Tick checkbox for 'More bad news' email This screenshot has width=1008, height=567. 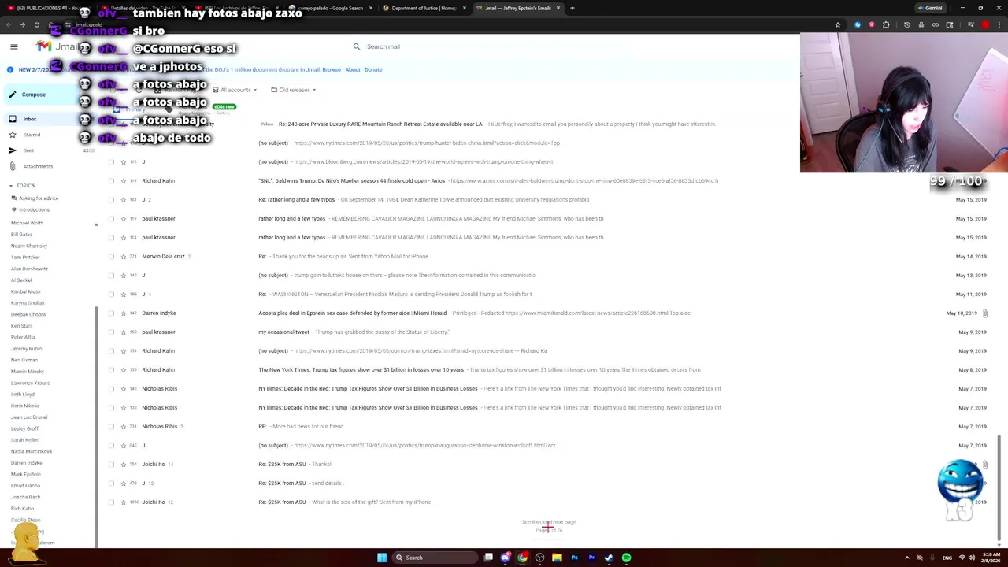click(x=111, y=427)
